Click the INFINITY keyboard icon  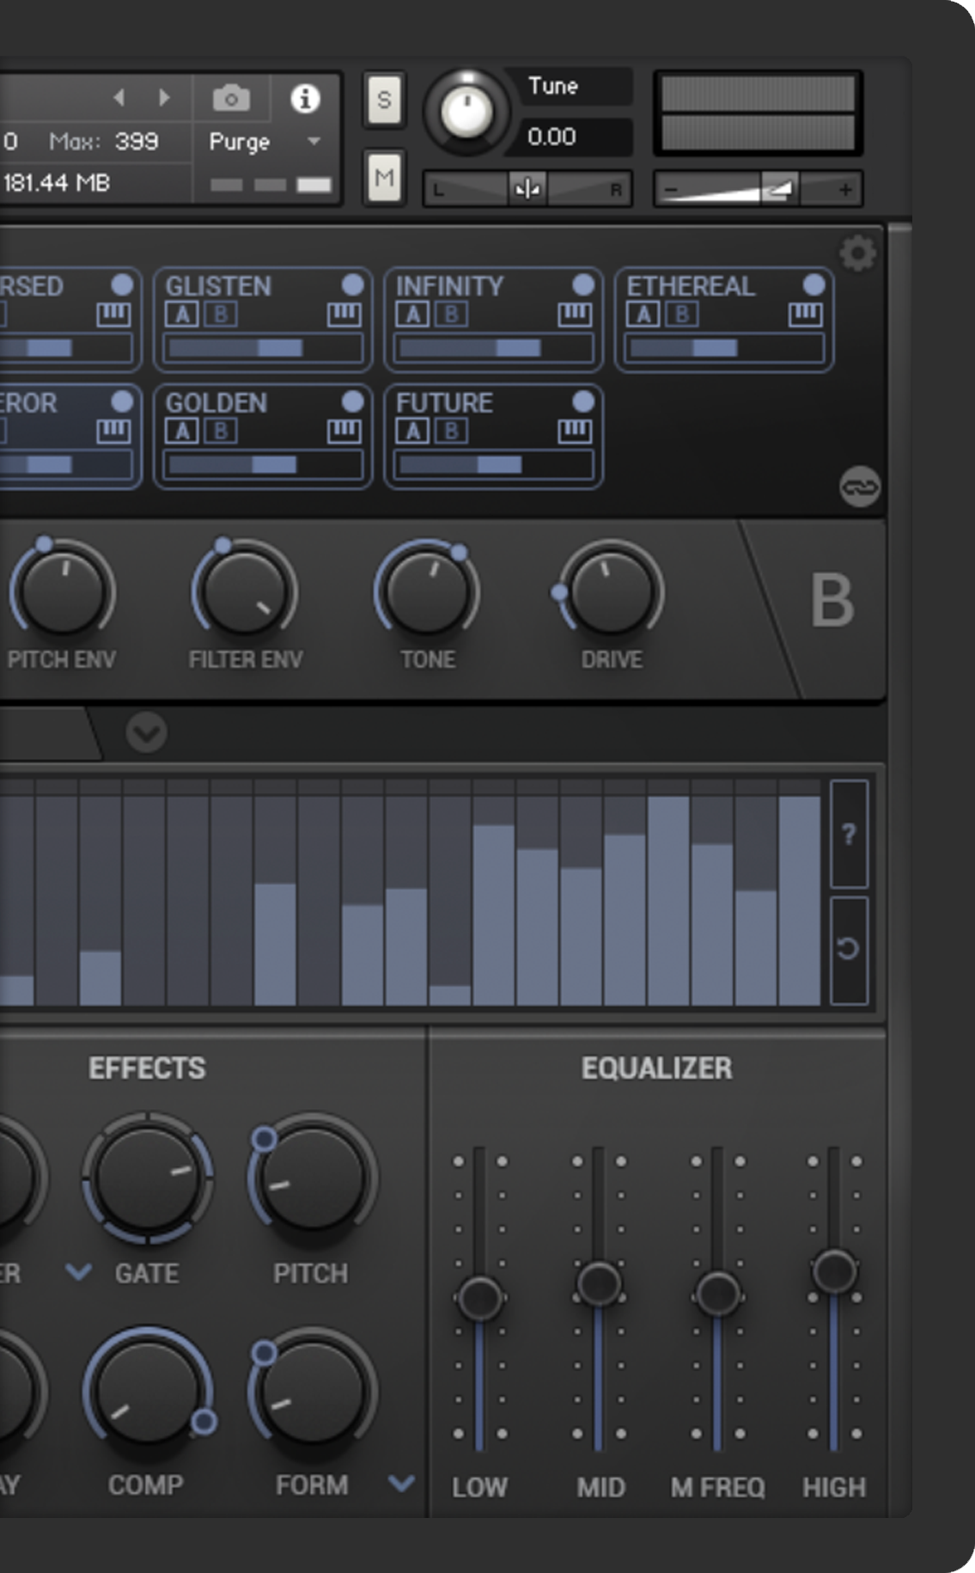tap(575, 315)
